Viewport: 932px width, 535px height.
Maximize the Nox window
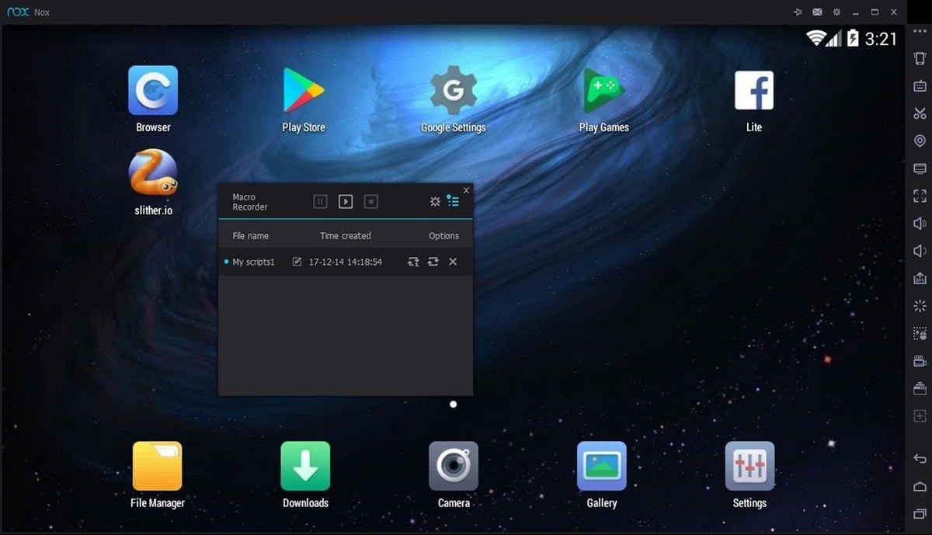pos(875,12)
